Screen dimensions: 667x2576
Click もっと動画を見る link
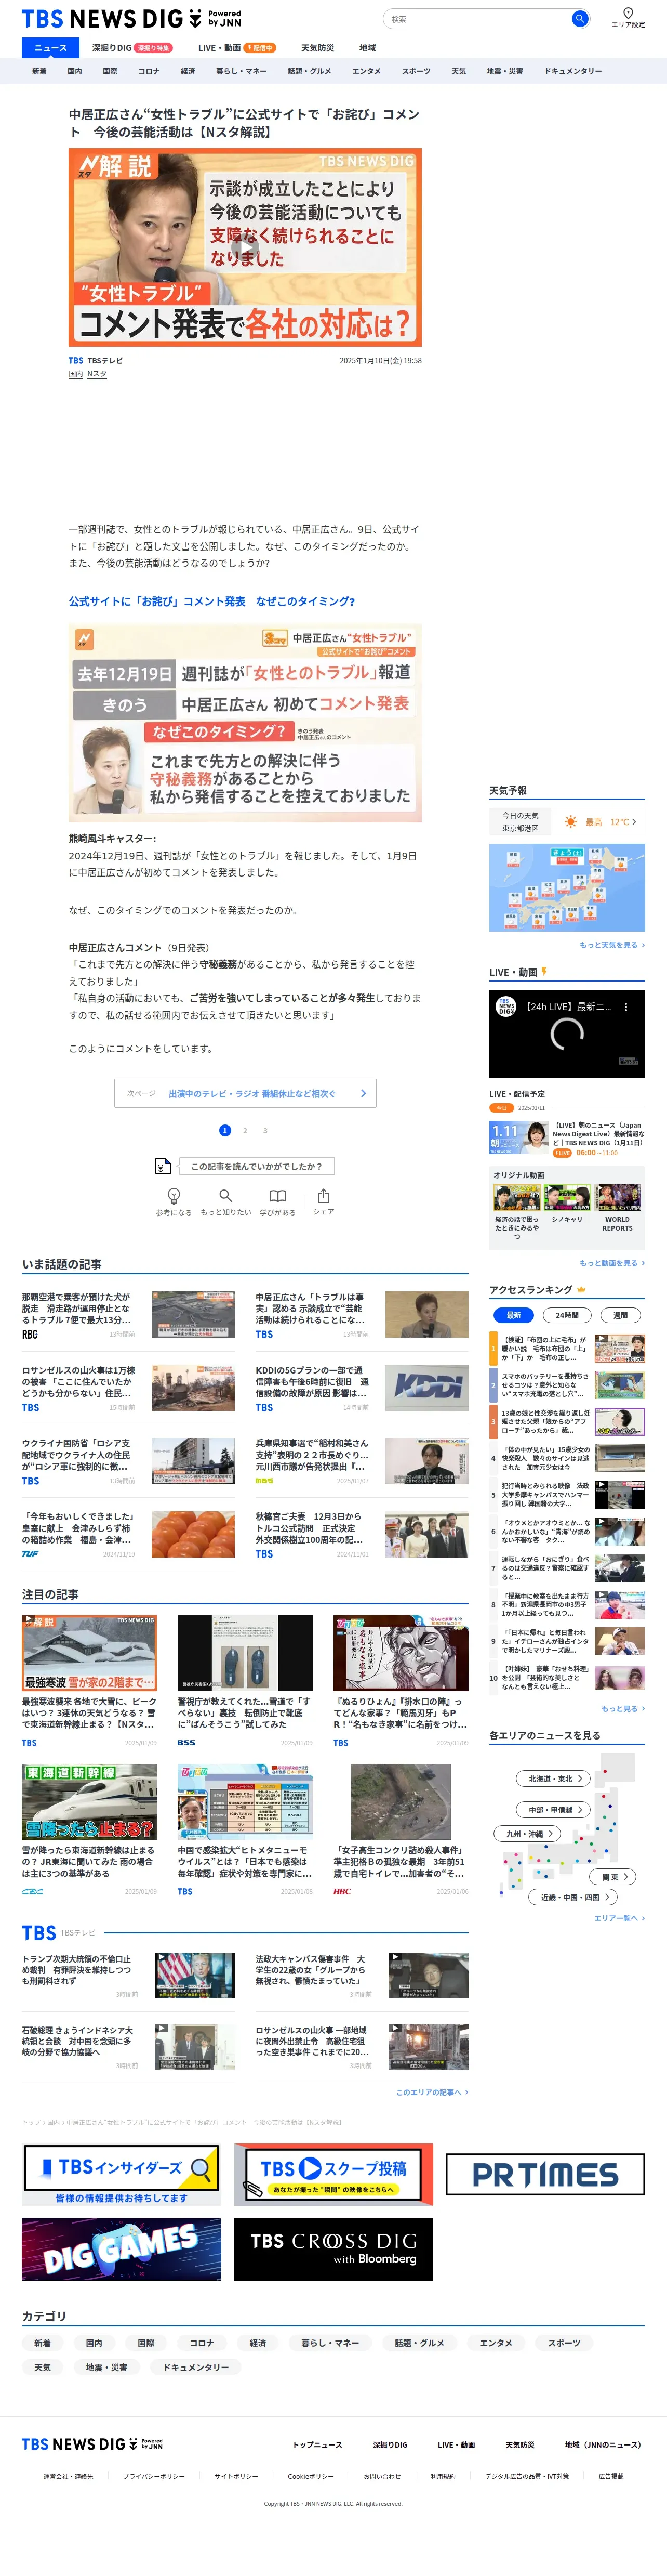[611, 1263]
